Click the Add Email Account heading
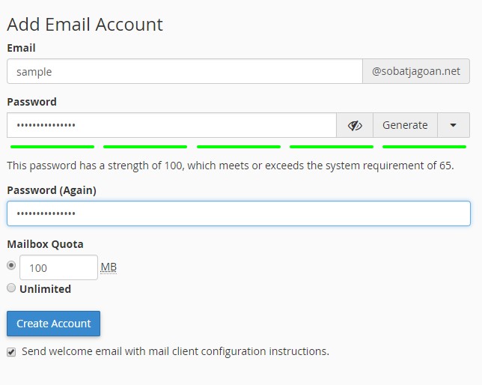This screenshot has height=385, width=482. (x=85, y=24)
